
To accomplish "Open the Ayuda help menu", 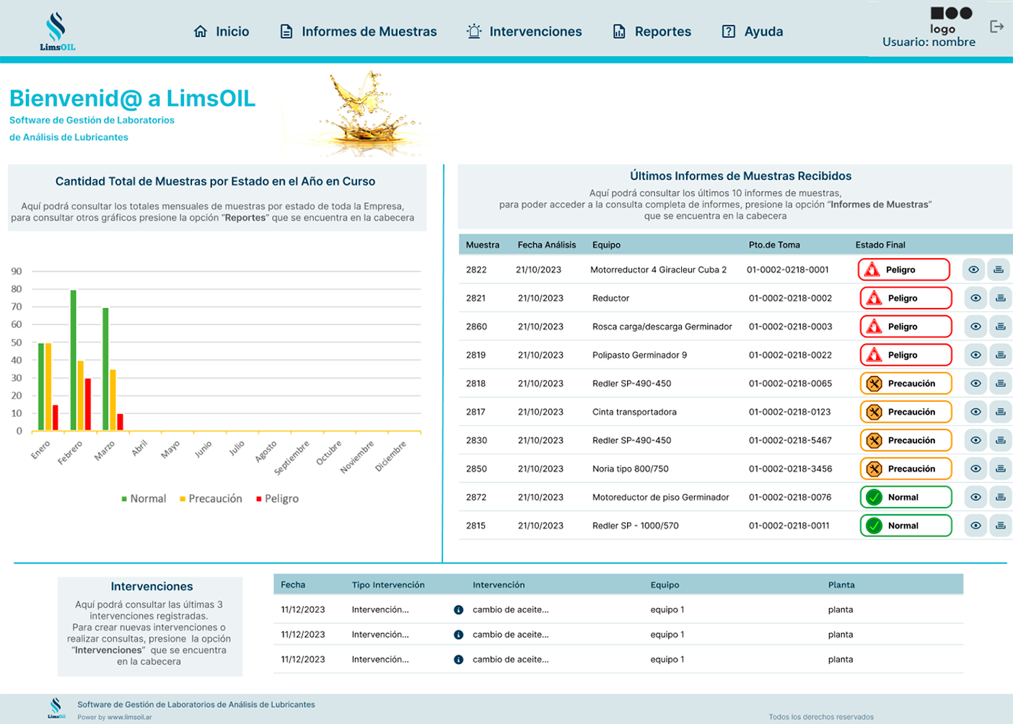I will pyautogui.click(x=753, y=32).
